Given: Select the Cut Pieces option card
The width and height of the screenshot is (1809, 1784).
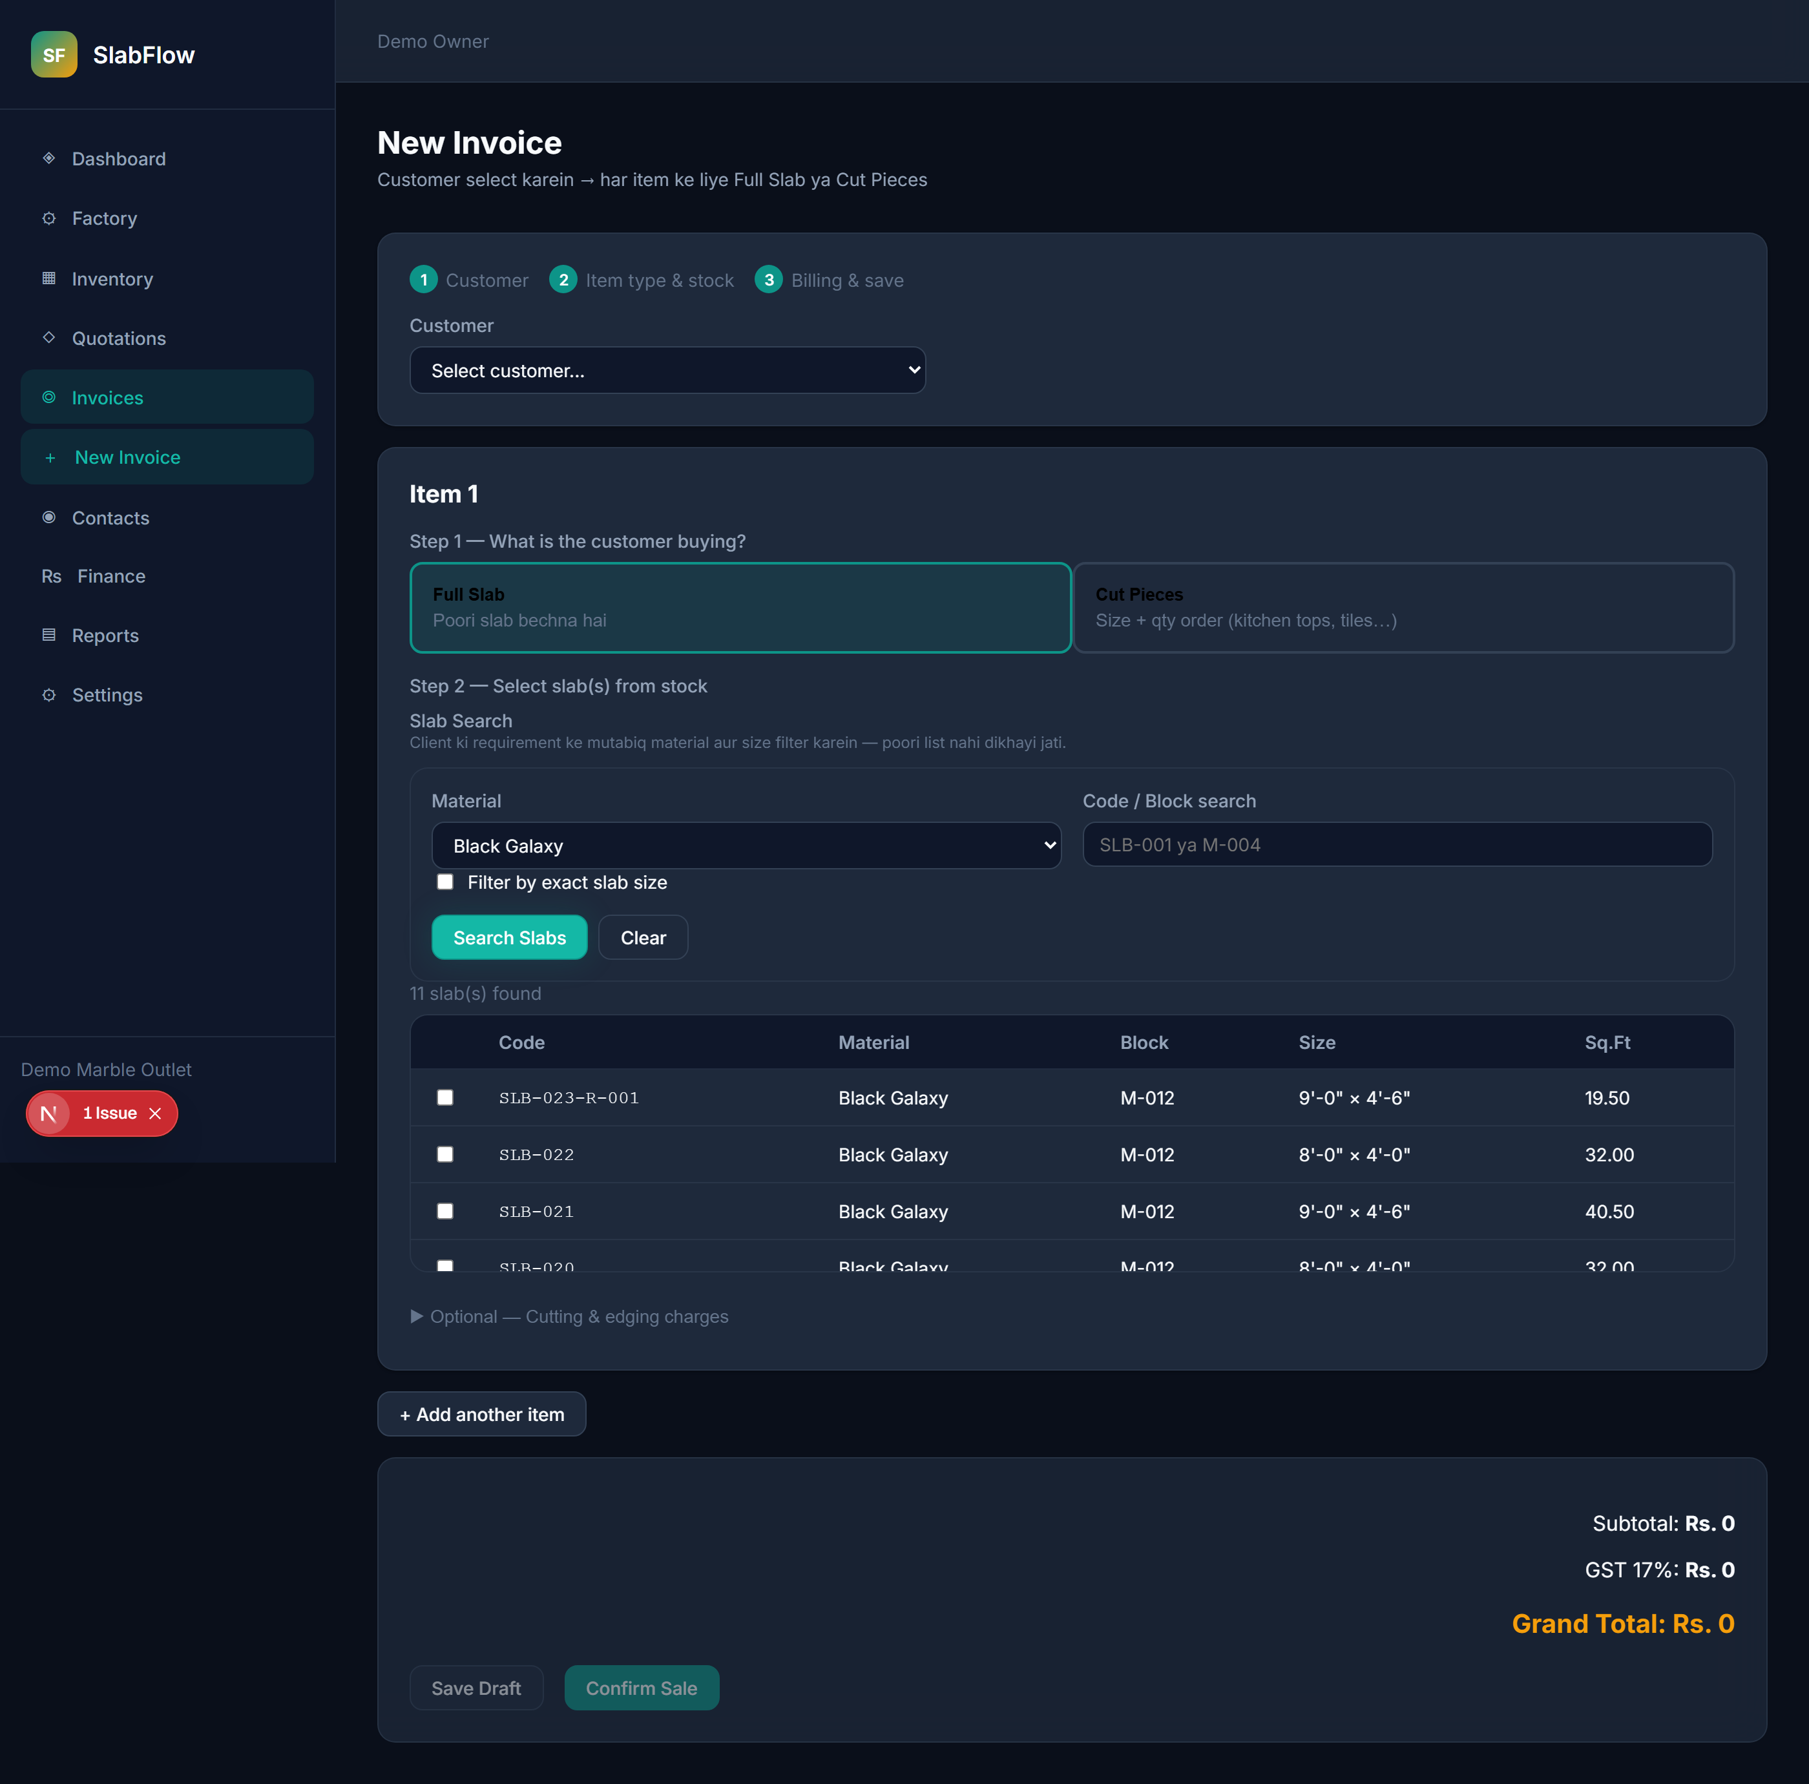Looking at the screenshot, I should (1403, 607).
